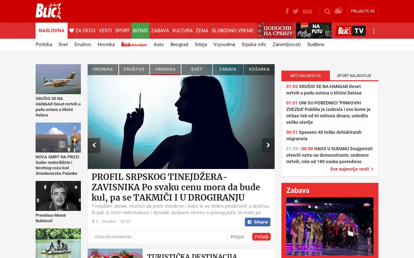
Task: Open the RSS feed link
Action: tap(308, 12)
